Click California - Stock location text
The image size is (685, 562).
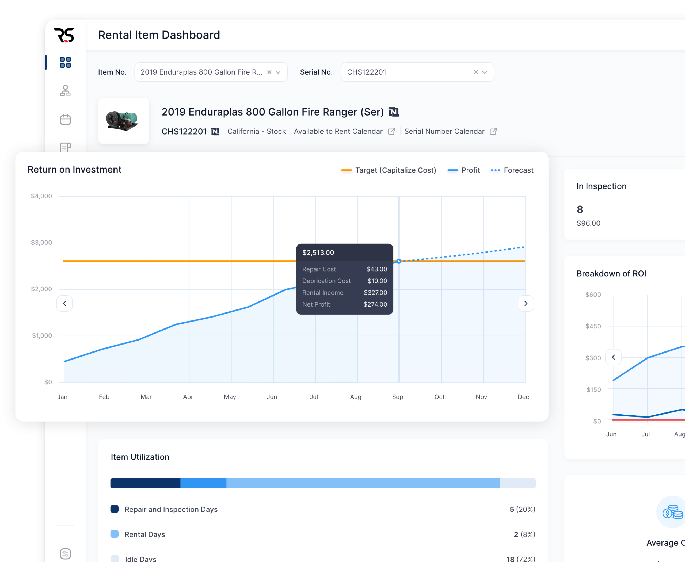pos(257,131)
